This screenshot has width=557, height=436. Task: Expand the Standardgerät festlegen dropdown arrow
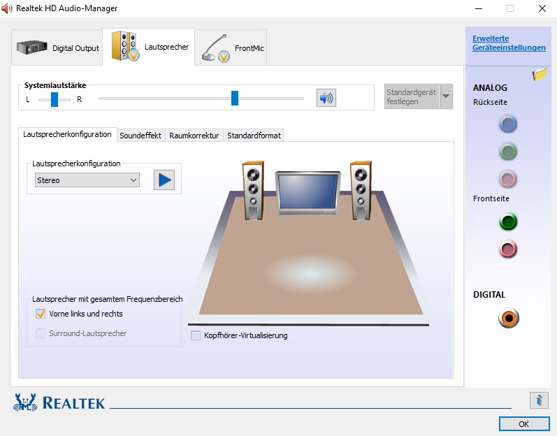(x=446, y=96)
